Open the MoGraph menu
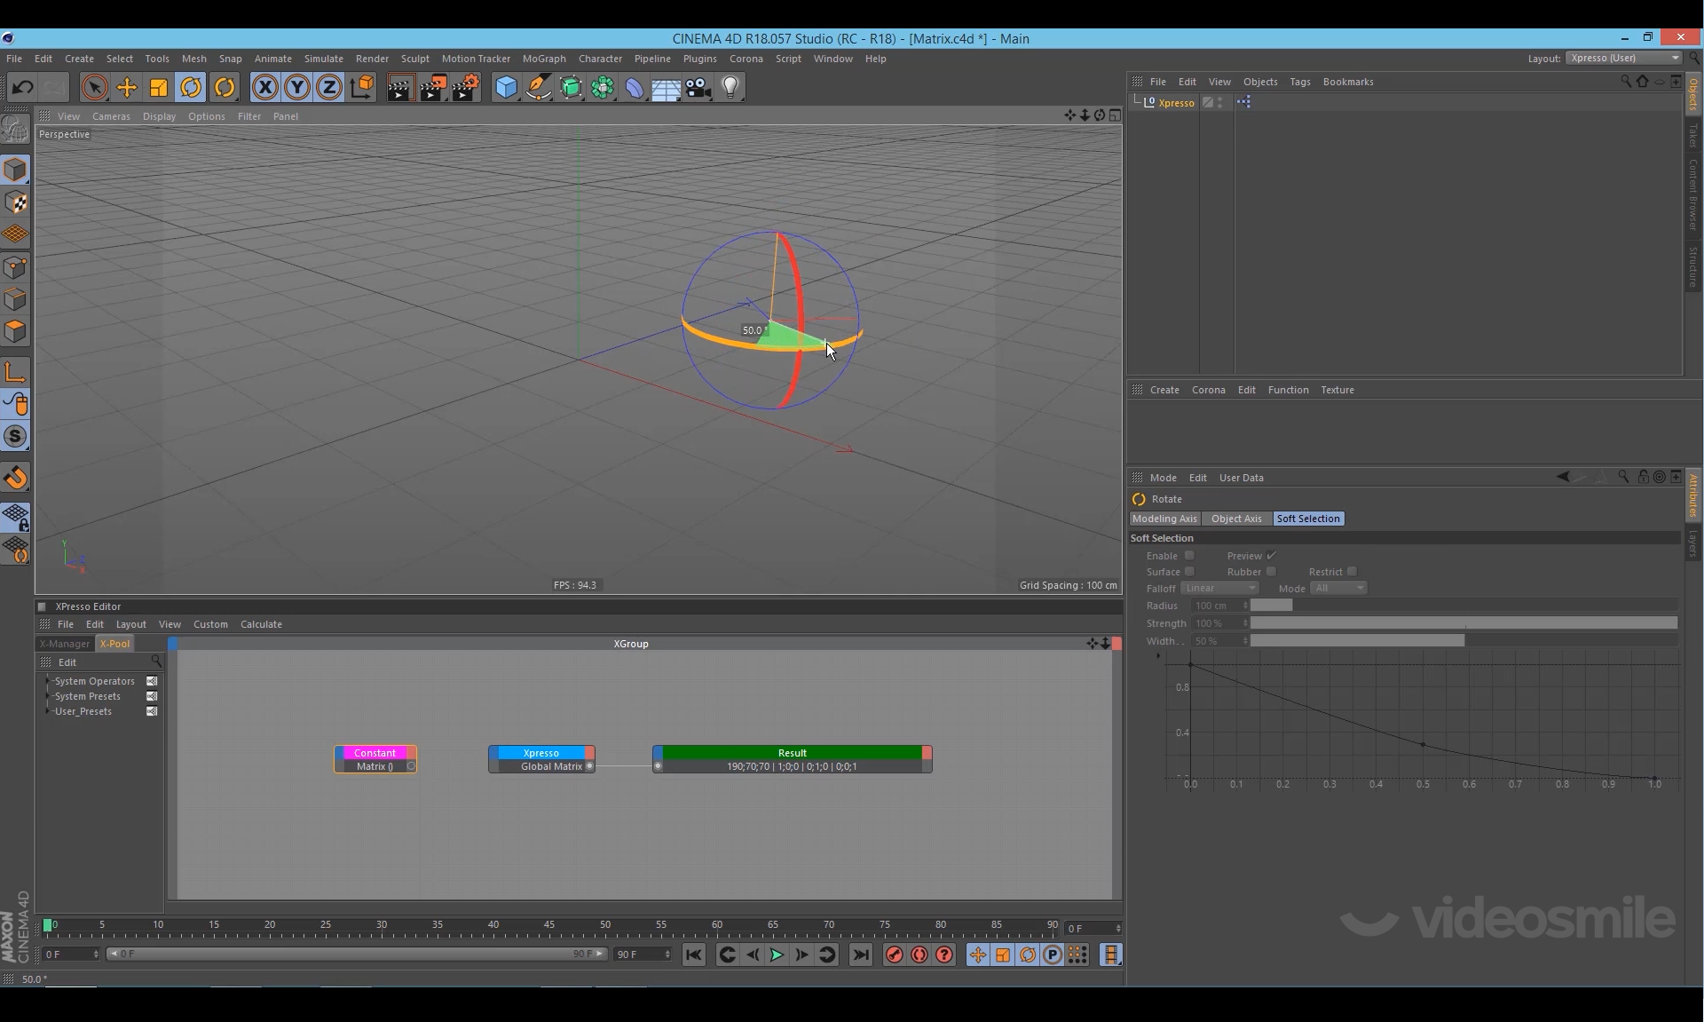Screen dimensions: 1704x1022 [x=543, y=59]
